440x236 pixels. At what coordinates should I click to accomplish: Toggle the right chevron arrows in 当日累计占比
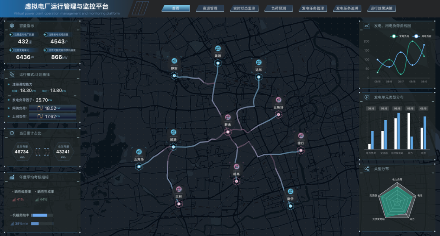click(x=47, y=152)
